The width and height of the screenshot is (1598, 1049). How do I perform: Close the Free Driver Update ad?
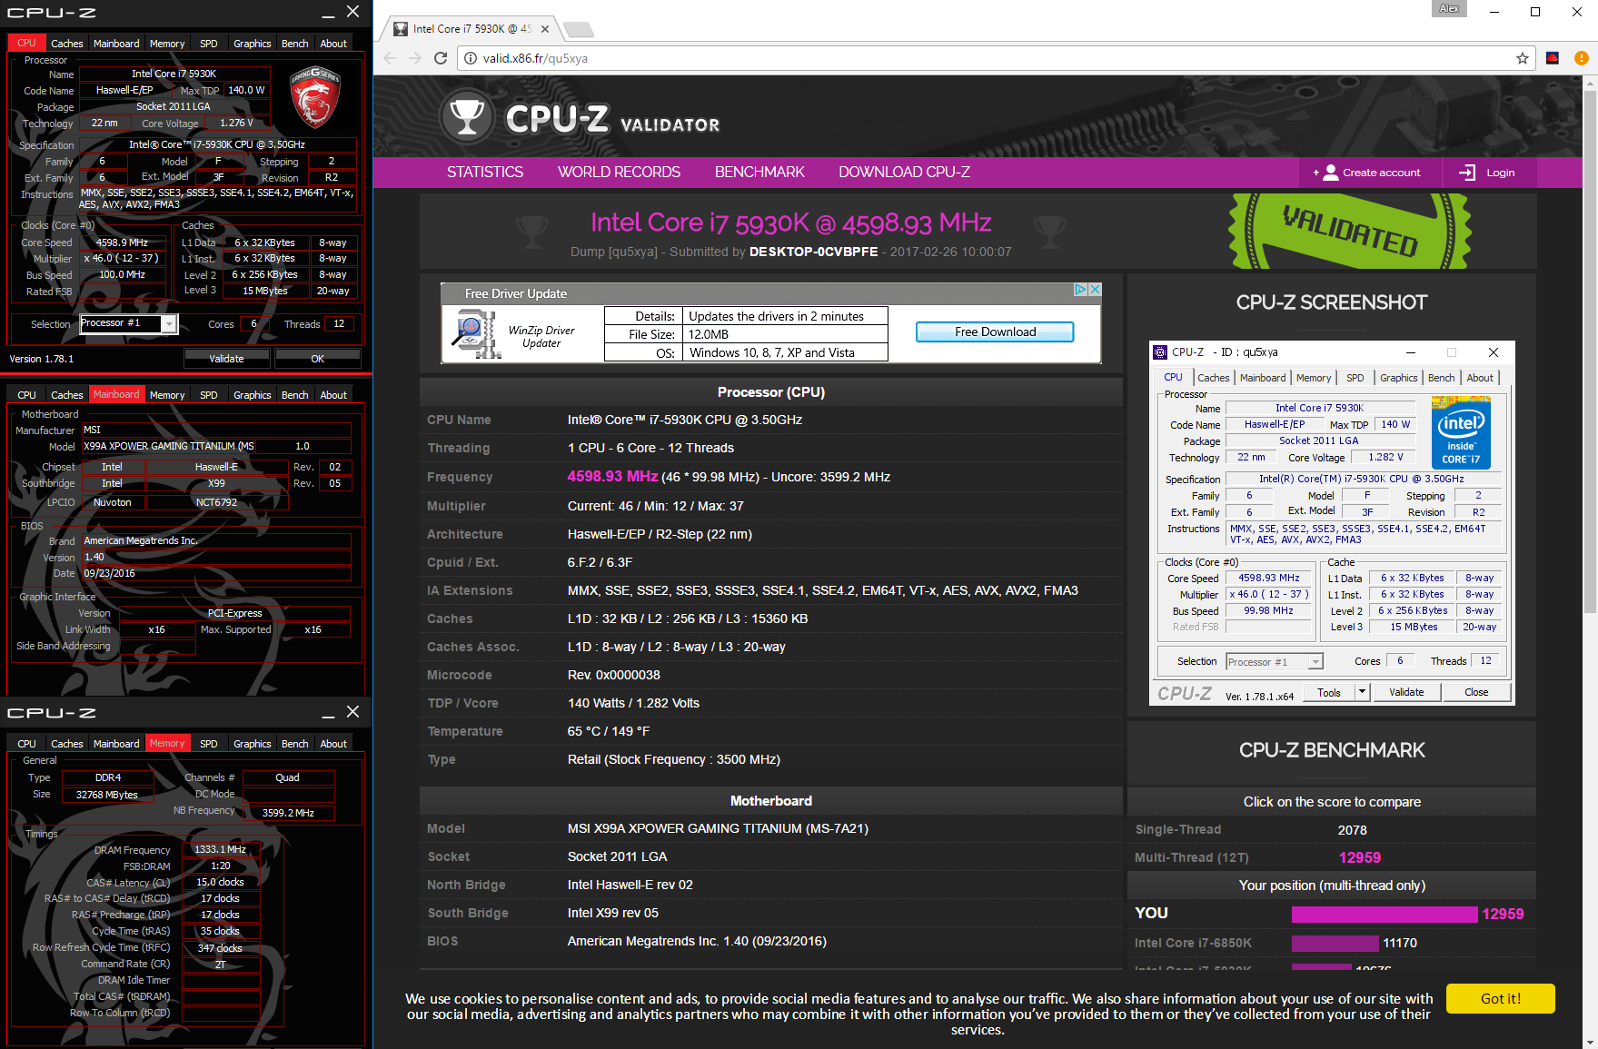1095,290
